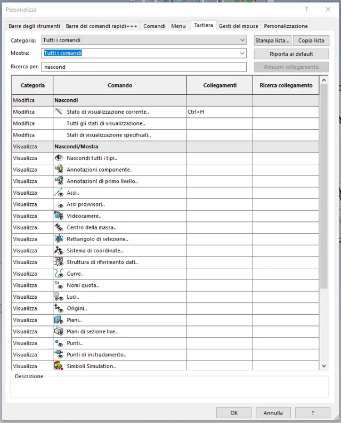Click the Copia lista button
Viewport: 341px width, 423px height.
pyautogui.click(x=311, y=41)
